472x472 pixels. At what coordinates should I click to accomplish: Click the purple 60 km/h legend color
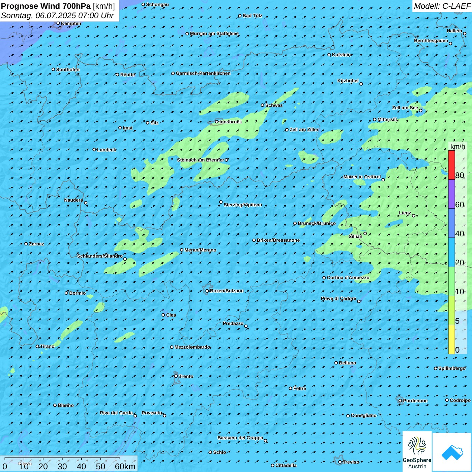click(451, 194)
